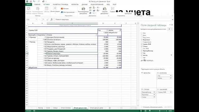Open Статья dropdown in Строки area

(154, 97)
